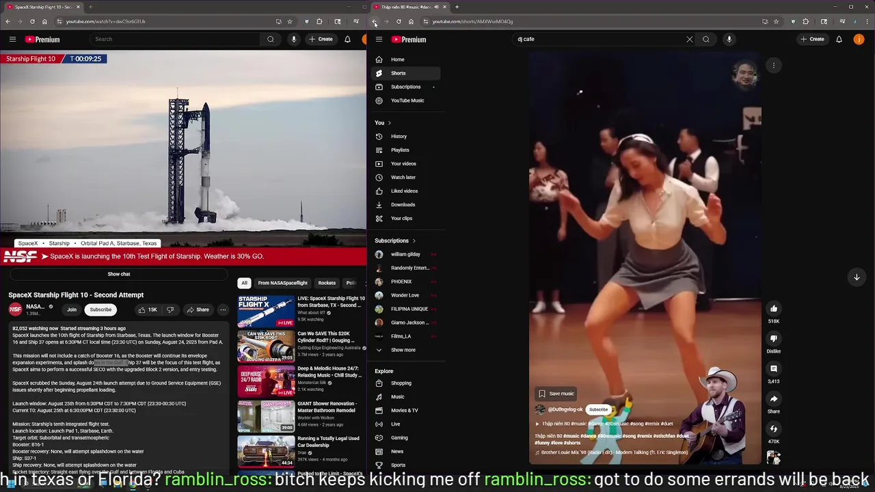Save music from the Short
This screenshot has height=492, width=875.
coord(556,394)
